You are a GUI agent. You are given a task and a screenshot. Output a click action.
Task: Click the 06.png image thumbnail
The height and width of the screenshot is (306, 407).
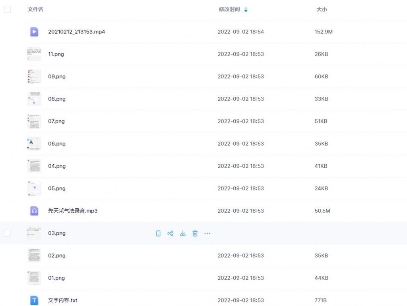pyautogui.click(x=34, y=144)
